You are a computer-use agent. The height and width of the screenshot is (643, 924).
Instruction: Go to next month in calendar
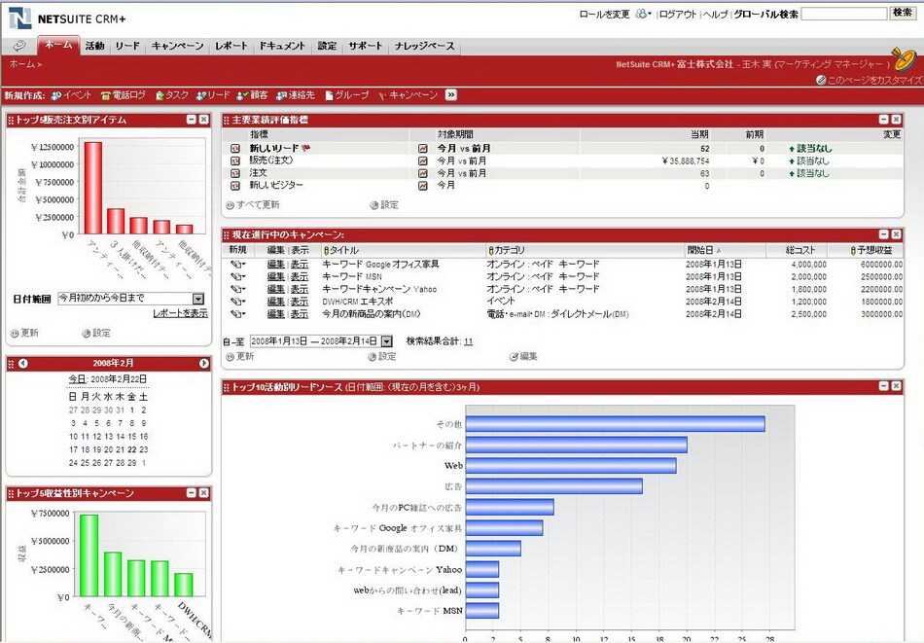pos(204,364)
